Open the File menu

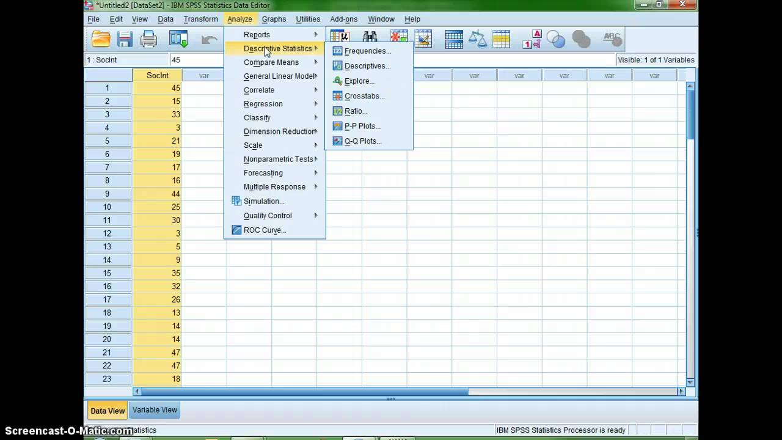[x=93, y=20]
